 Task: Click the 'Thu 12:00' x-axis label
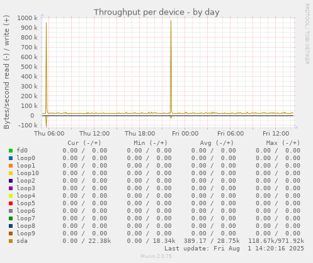pos(94,134)
